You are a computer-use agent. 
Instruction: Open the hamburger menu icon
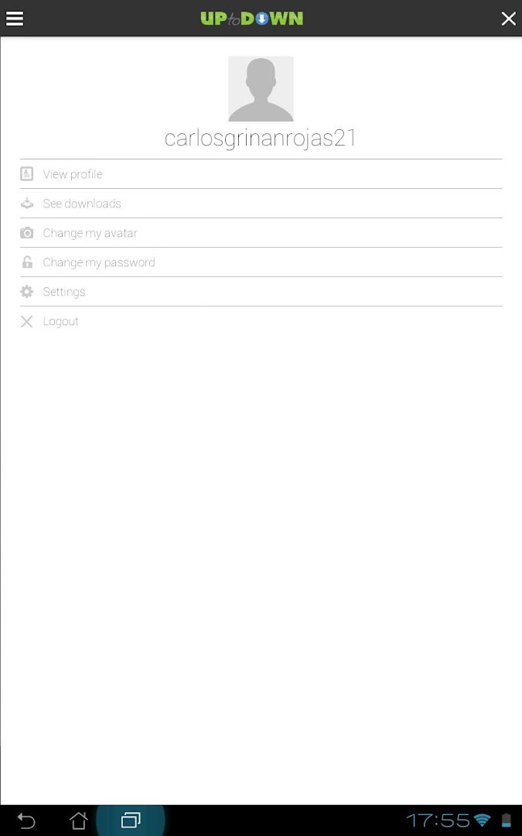click(x=15, y=19)
